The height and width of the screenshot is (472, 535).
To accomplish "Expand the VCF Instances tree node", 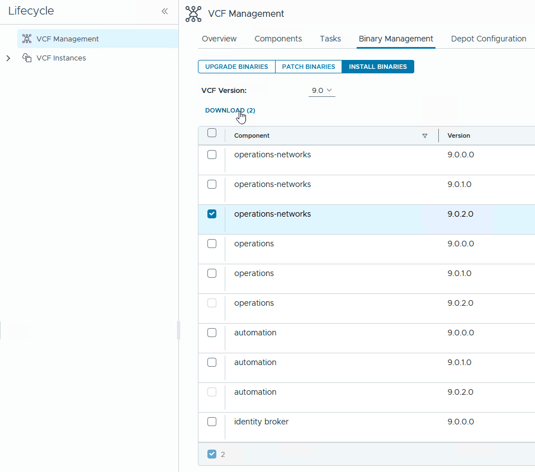I will click(x=8, y=58).
